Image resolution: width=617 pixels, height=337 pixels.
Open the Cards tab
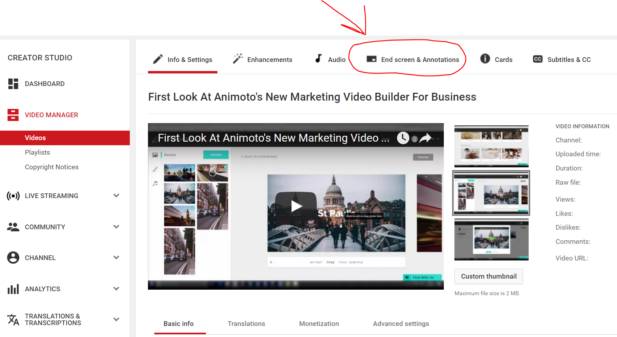point(496,60)
